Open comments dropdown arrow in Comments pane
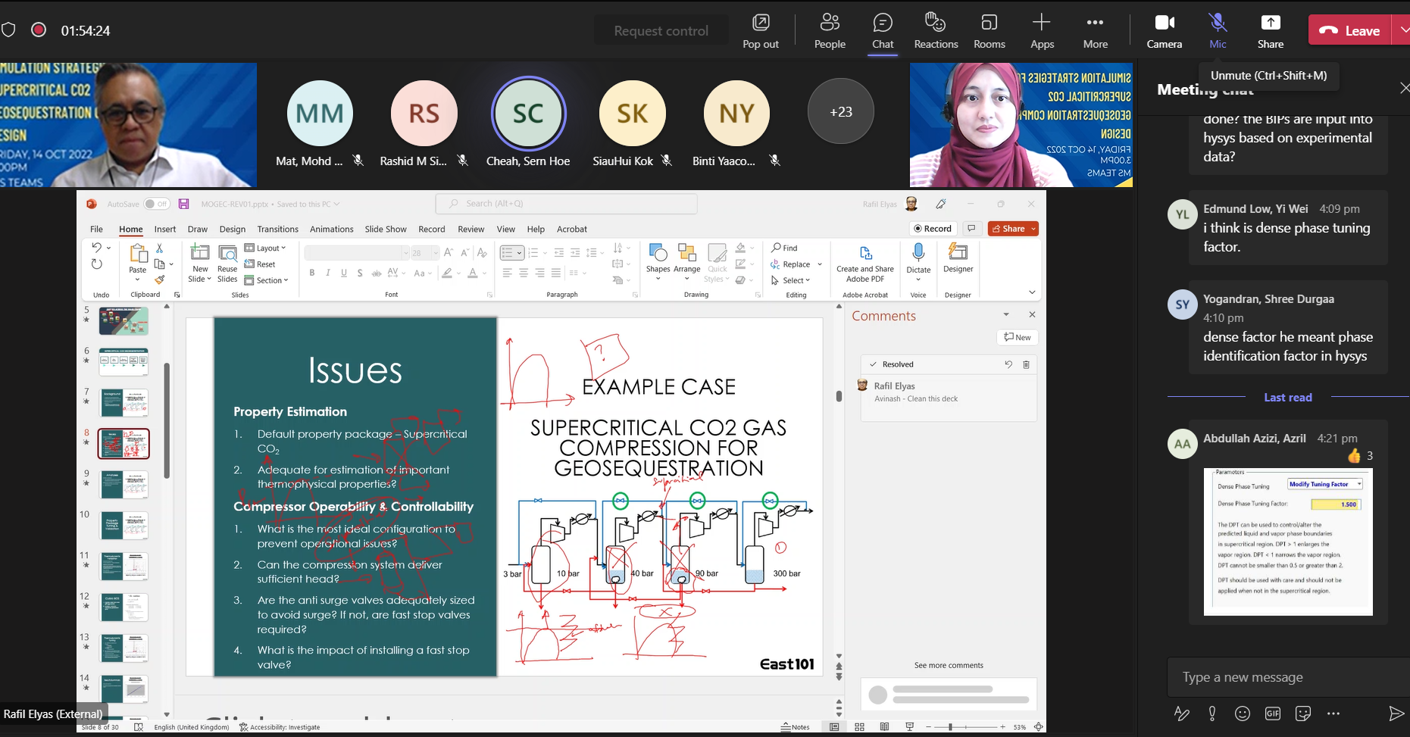 (1006, 314)
